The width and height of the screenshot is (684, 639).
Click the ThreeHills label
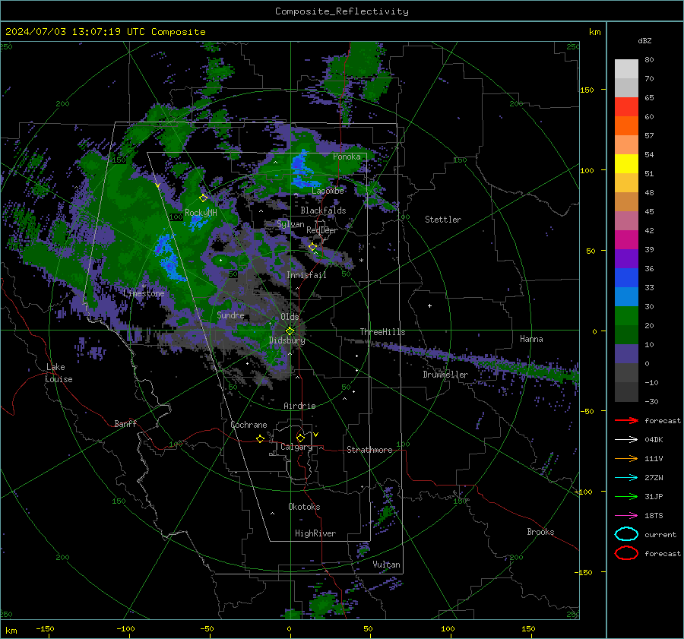[x=382, y=332]
